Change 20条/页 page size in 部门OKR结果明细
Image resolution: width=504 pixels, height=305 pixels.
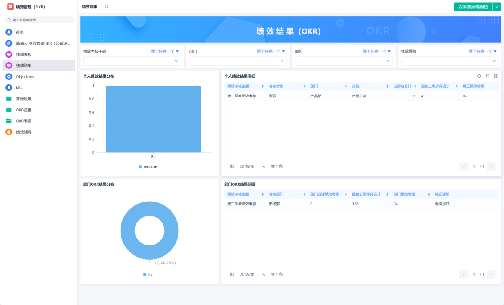pyautogui.click(x=253, y=274)
